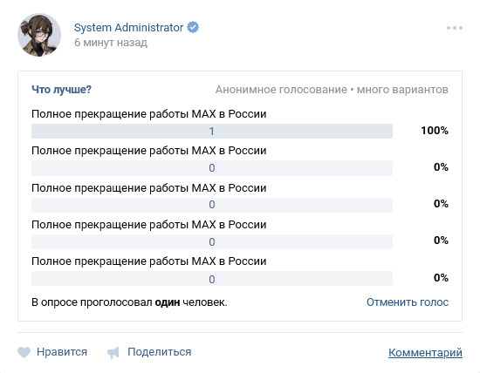Click the 100% result of first option
This screenshot has width=480, height=373.
pos(435,131)
